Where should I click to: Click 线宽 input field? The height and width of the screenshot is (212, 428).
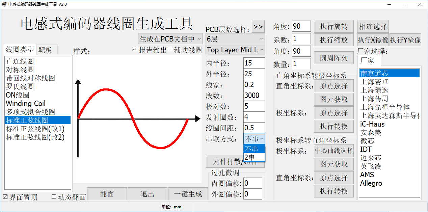pos(254,85)
